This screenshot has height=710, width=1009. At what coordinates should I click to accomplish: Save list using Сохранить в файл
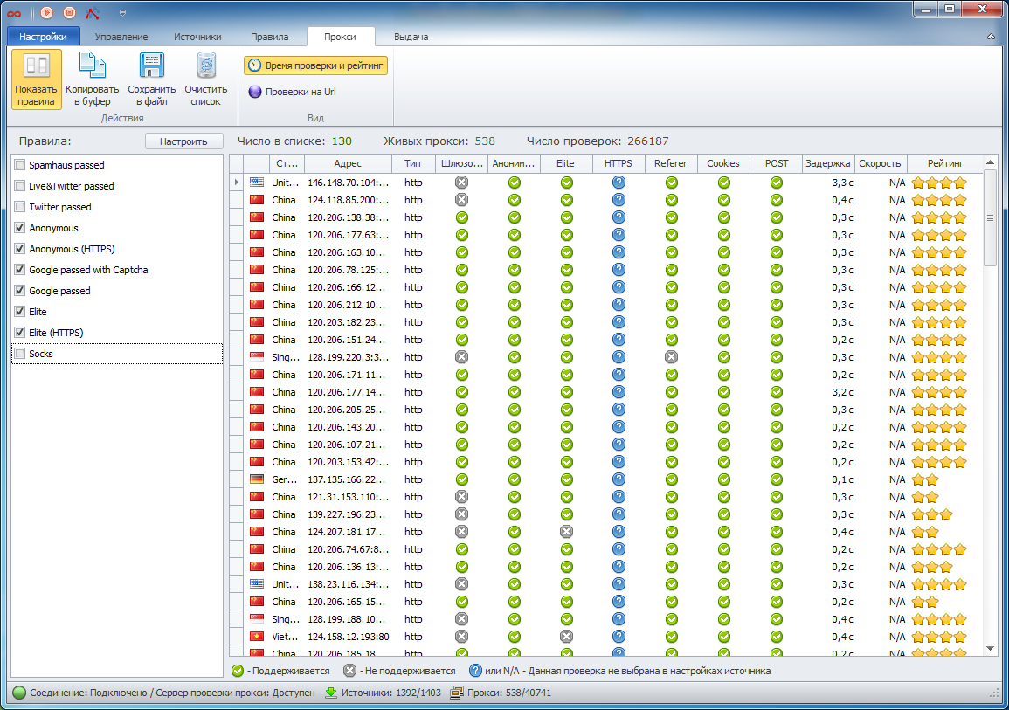pos(152,79)
